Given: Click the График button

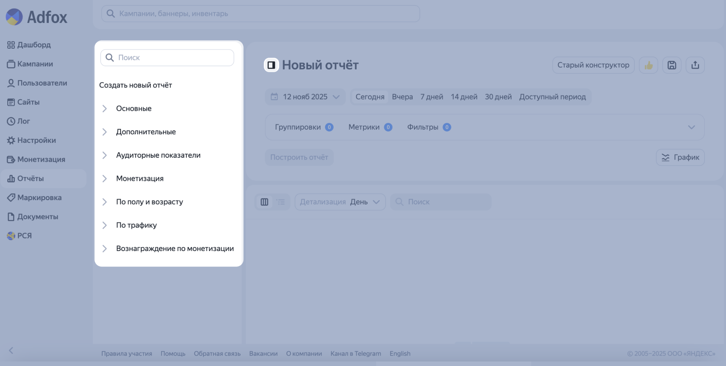Looking at the screenshot, I should [680, 157].
